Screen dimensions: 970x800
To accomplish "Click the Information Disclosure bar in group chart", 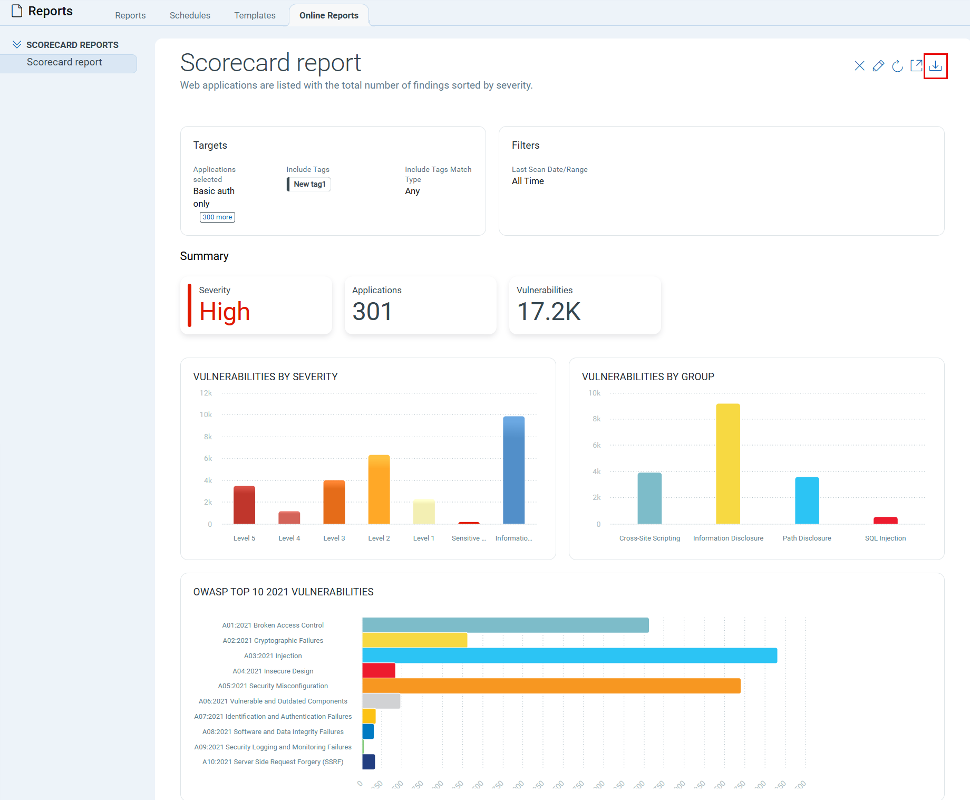I will [727, 464].
